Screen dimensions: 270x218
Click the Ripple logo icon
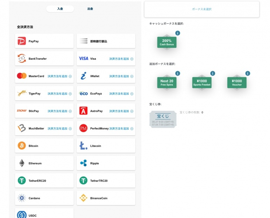pos(84,163)
